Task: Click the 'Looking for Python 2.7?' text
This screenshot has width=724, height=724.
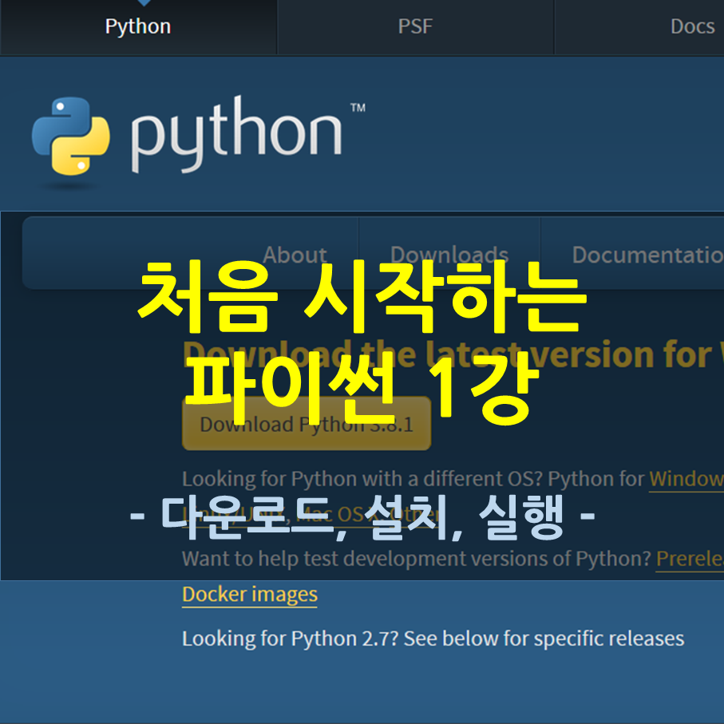Action: click(x=290, y=639)
